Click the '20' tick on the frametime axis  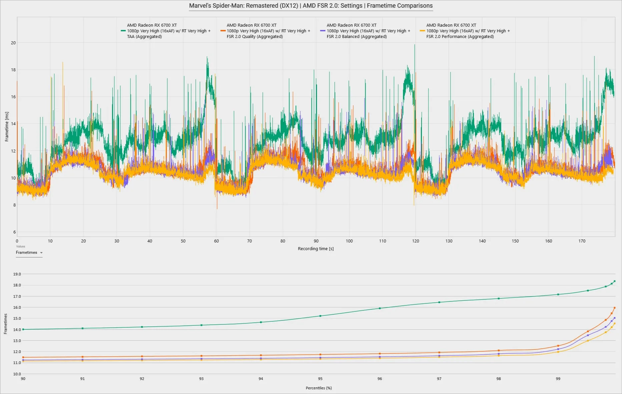click(x=13, y=43)
